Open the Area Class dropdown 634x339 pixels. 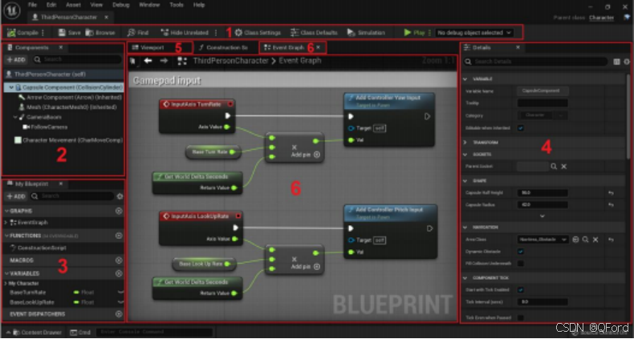coord(543,240)
